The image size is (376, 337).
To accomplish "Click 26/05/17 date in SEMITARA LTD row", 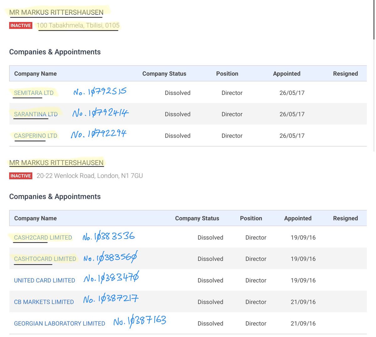I will [x=292, y=93].
